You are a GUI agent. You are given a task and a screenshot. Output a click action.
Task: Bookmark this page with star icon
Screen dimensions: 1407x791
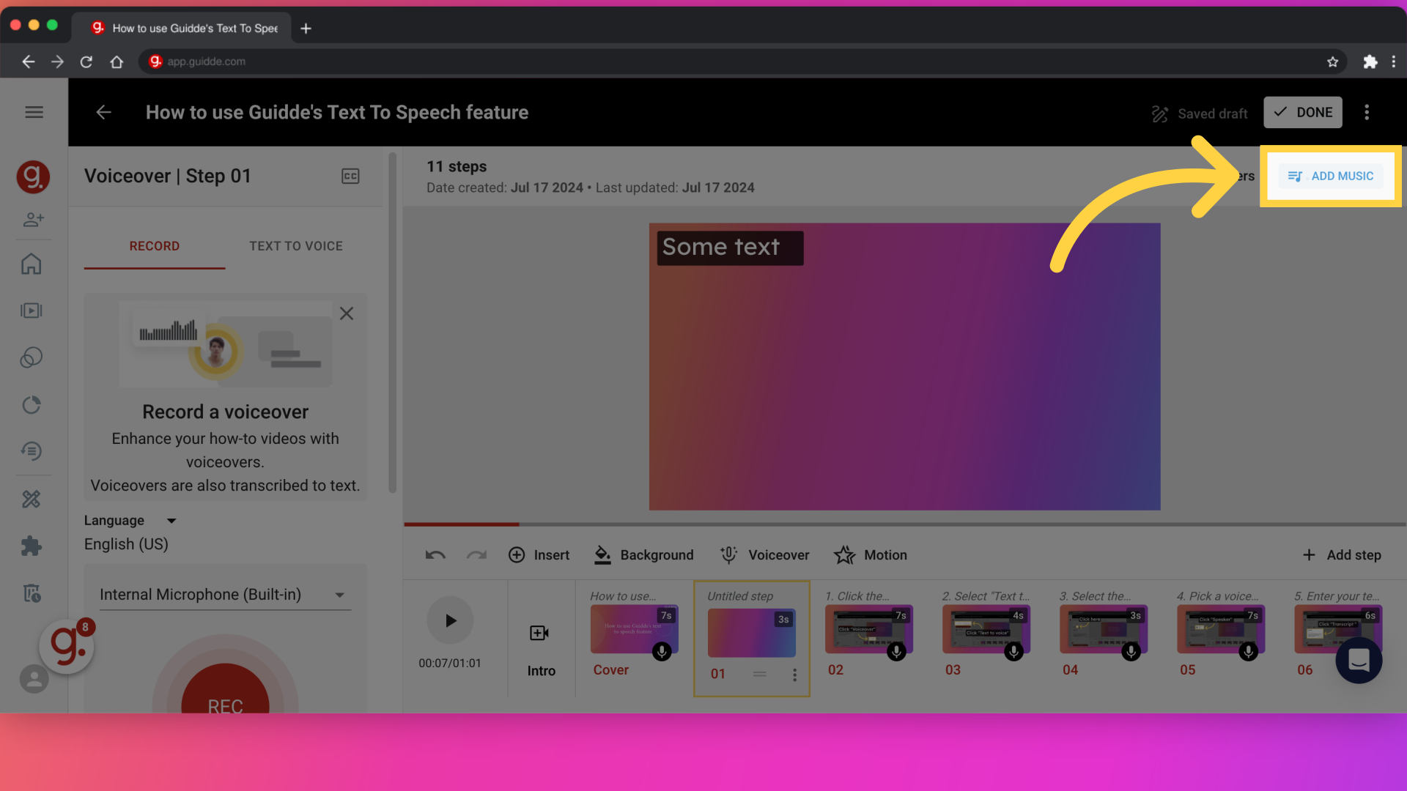tap(1332, 62)
